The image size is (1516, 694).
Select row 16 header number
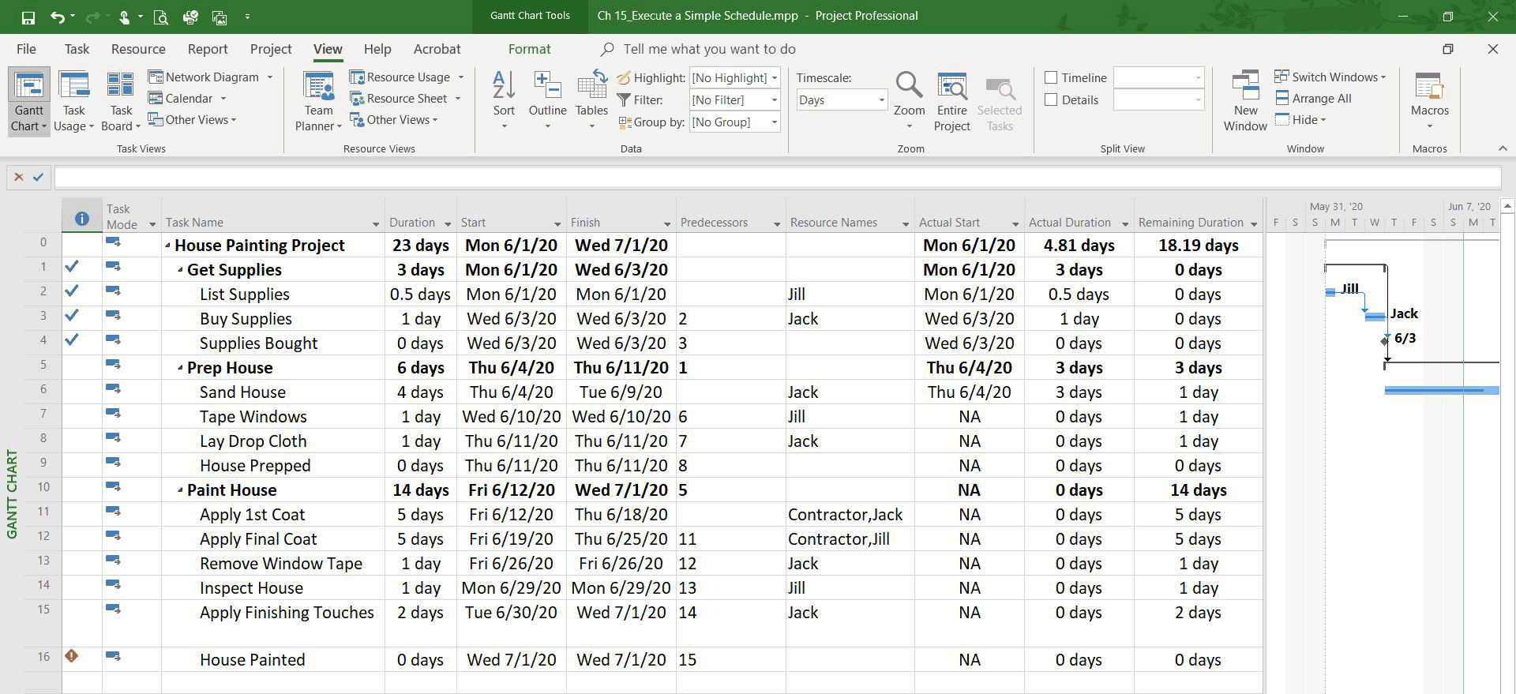tap(43, 657)
